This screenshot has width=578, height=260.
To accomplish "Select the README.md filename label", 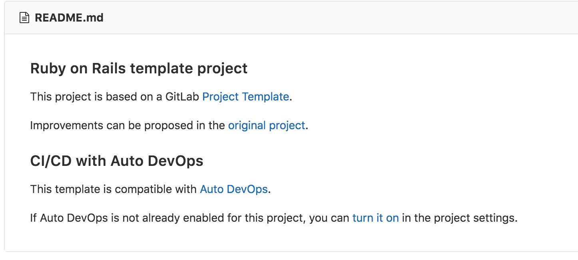I will (68, 17).
